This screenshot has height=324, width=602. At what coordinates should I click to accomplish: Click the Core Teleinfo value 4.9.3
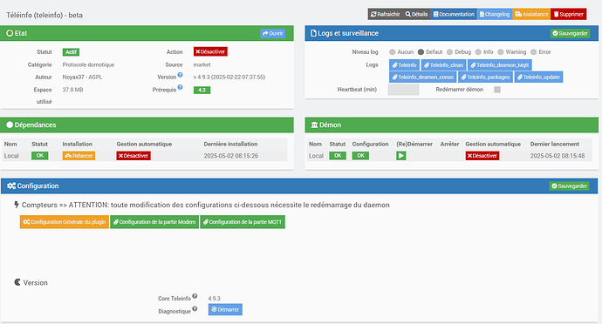215,299
